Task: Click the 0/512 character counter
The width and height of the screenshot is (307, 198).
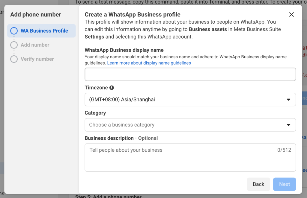Action: coord(284,150)
